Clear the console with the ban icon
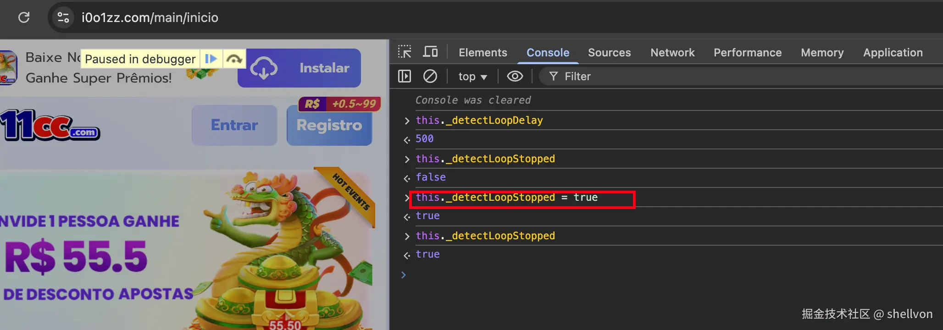Screen dimensions: 943x330 (430, 76)
